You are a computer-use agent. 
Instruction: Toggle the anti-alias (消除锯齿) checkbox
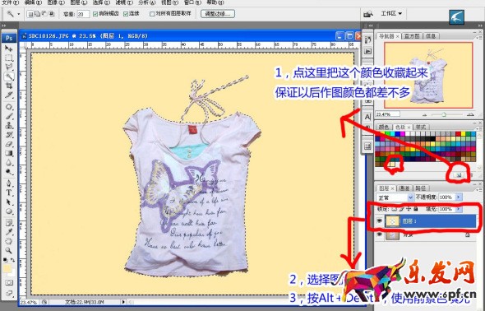point(95,14)
